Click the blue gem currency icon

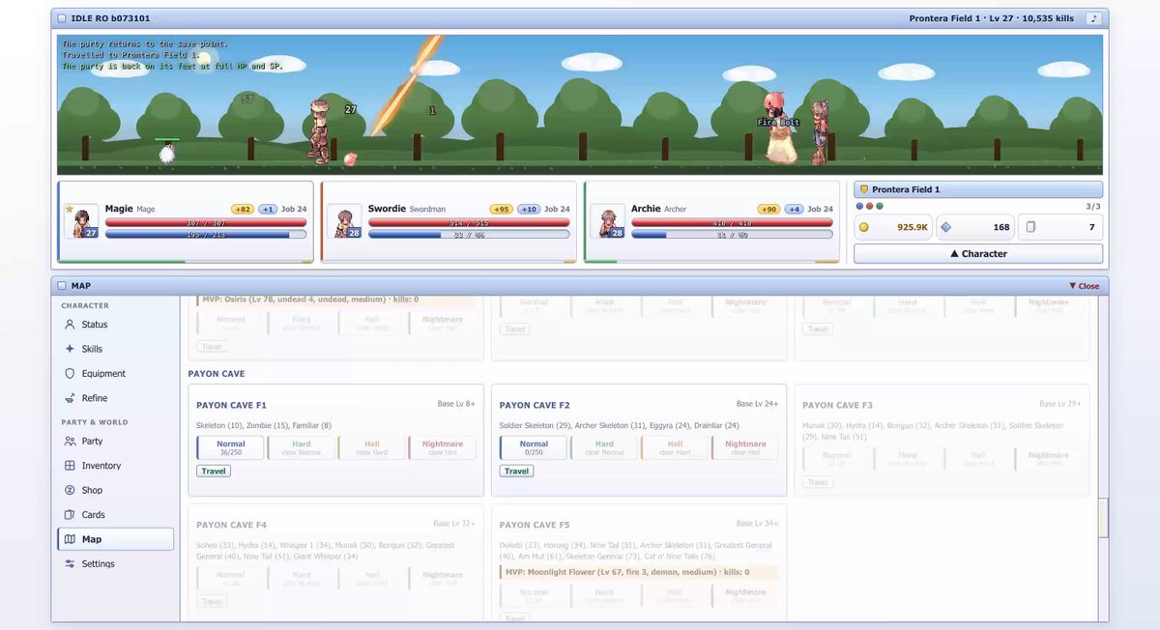945,227
